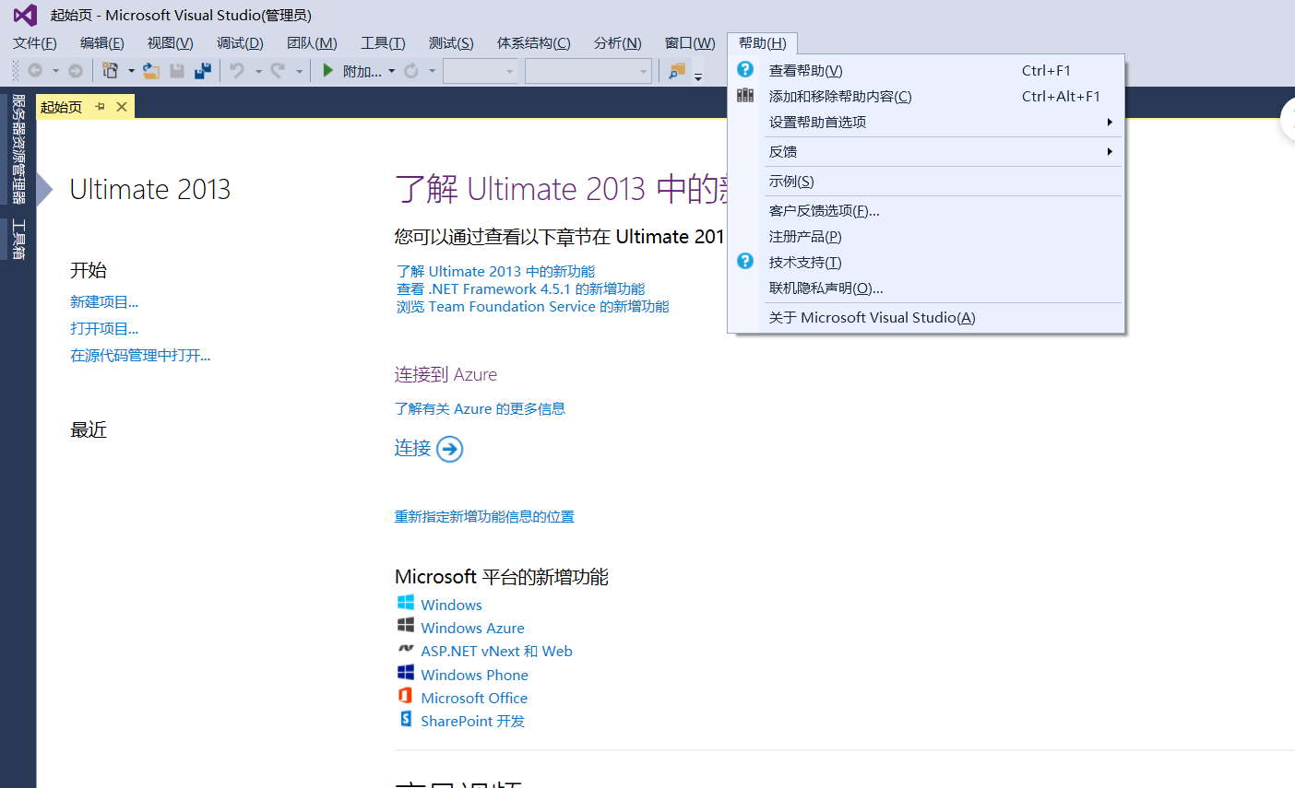Open 查看 .NET Framework 4.5.1 的新增功能 link
The height and width of the screenshot is (788, 1295).
(520, 288)
